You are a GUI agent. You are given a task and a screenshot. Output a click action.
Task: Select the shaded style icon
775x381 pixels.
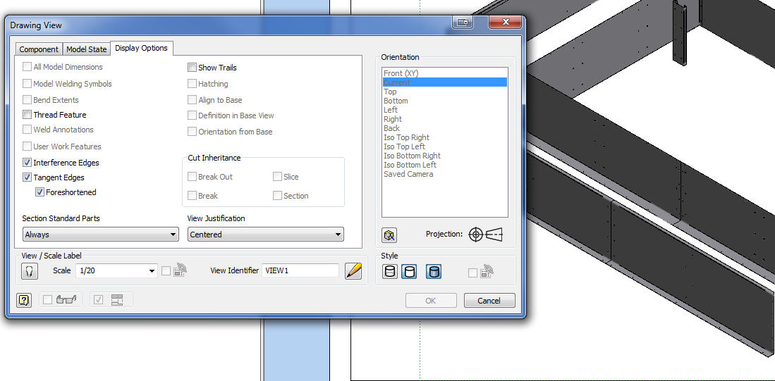[434, 271]
